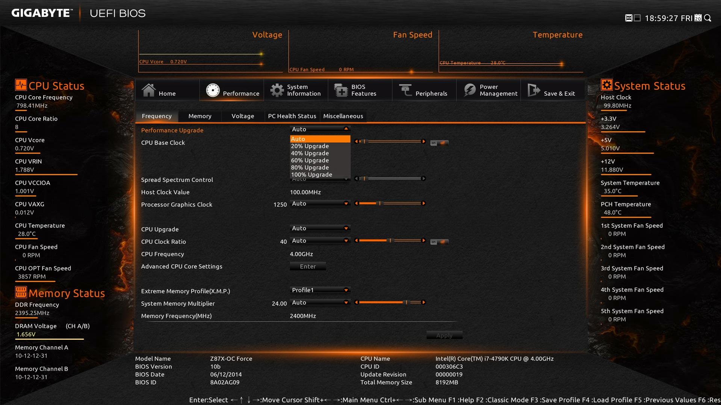The image size is (721, 405).
Task: Click the CPU Frequency value 4.00GHz
Action: [301, 254]
